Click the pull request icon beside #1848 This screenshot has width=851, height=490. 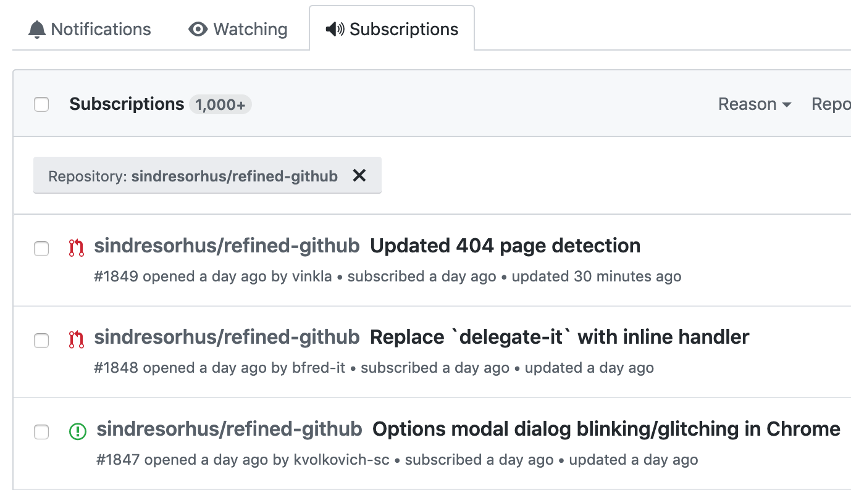click(x=75, y=338)
